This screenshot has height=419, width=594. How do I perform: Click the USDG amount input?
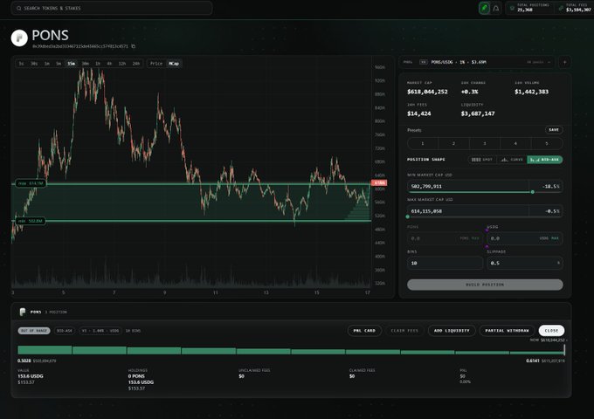pos(525,238)
